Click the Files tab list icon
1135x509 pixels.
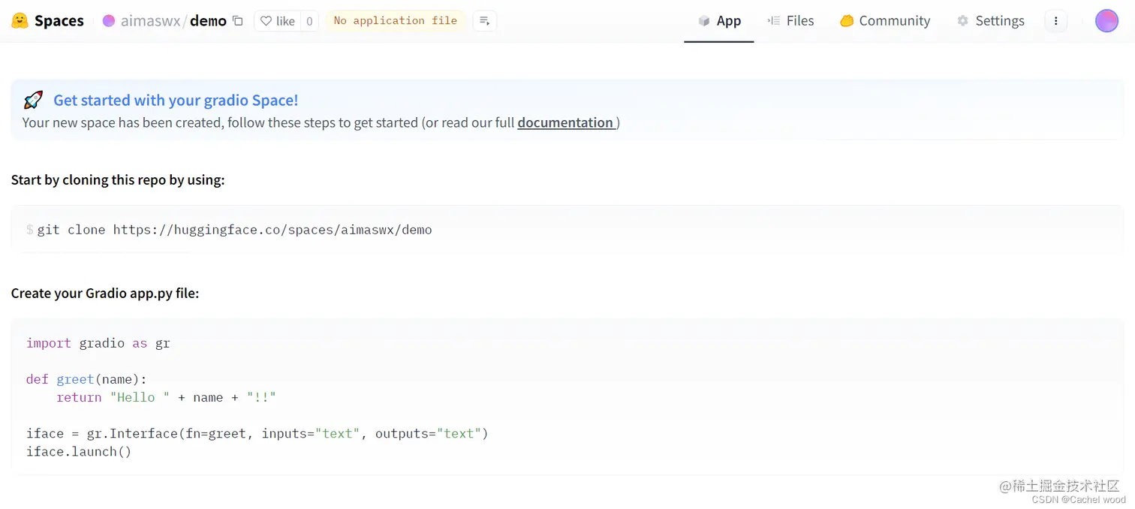click(774, 21)
